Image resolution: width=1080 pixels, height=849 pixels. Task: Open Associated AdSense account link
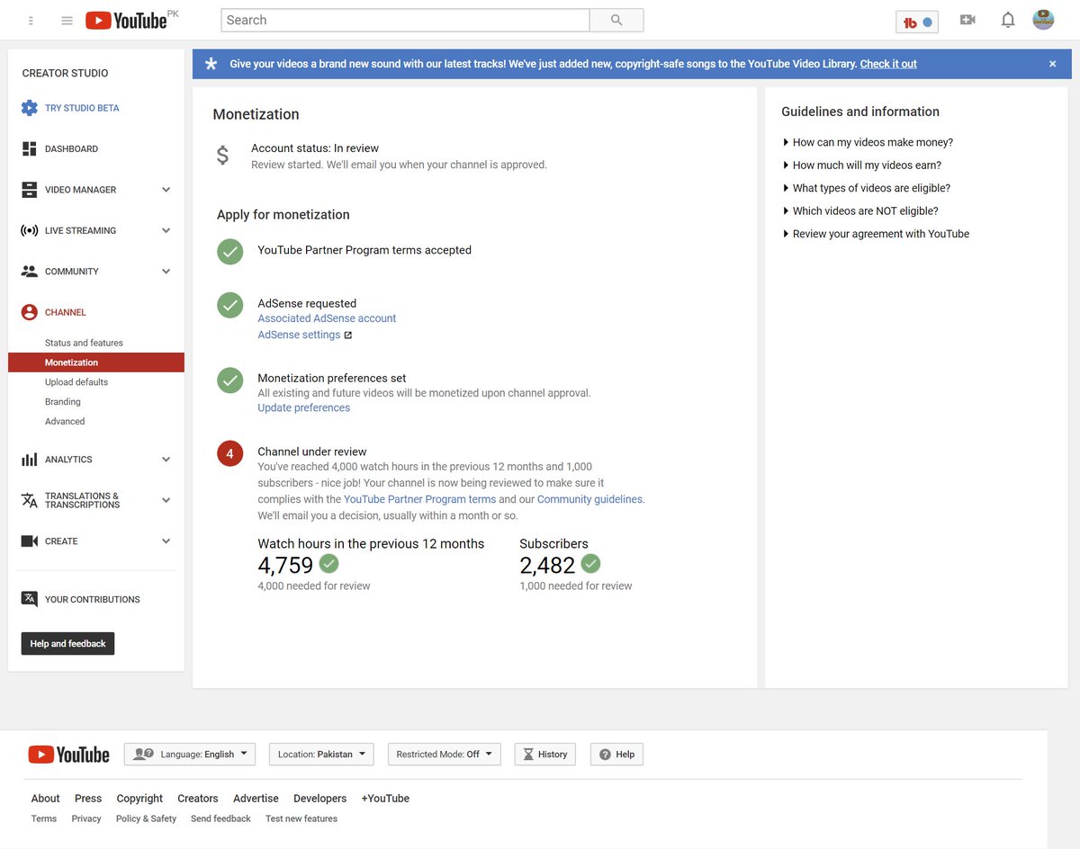point(327,318)
